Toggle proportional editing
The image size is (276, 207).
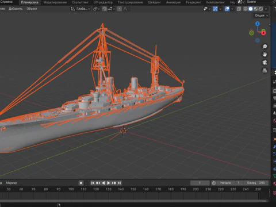click(120, 9)
